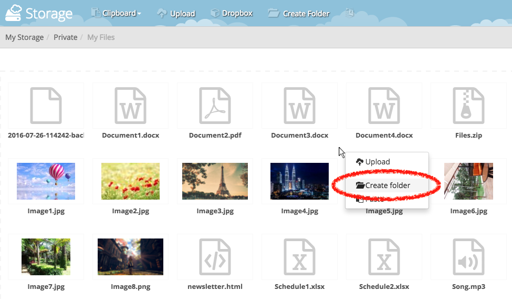Click the Upload toolbar button
512x301 pixels.
pos(176,13)
